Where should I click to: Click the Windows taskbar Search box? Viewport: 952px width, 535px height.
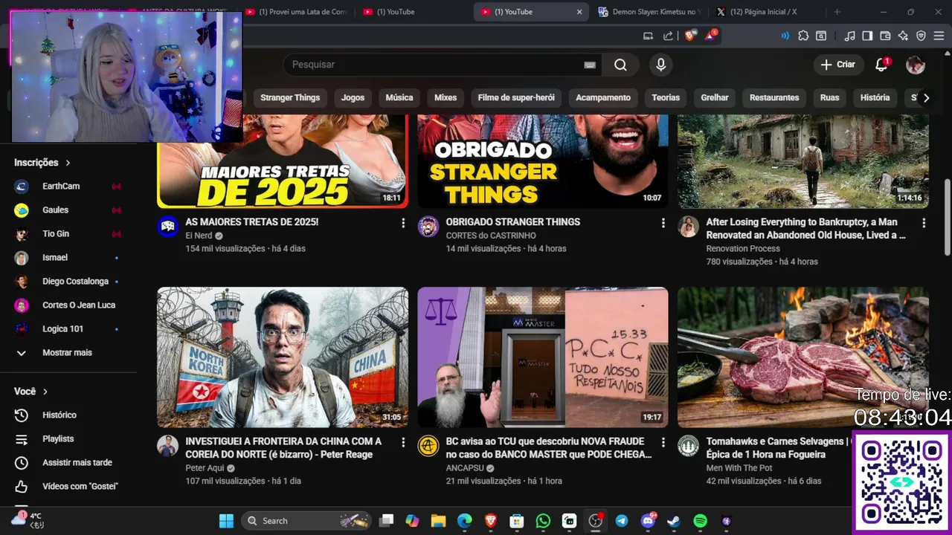coord(307,521)
